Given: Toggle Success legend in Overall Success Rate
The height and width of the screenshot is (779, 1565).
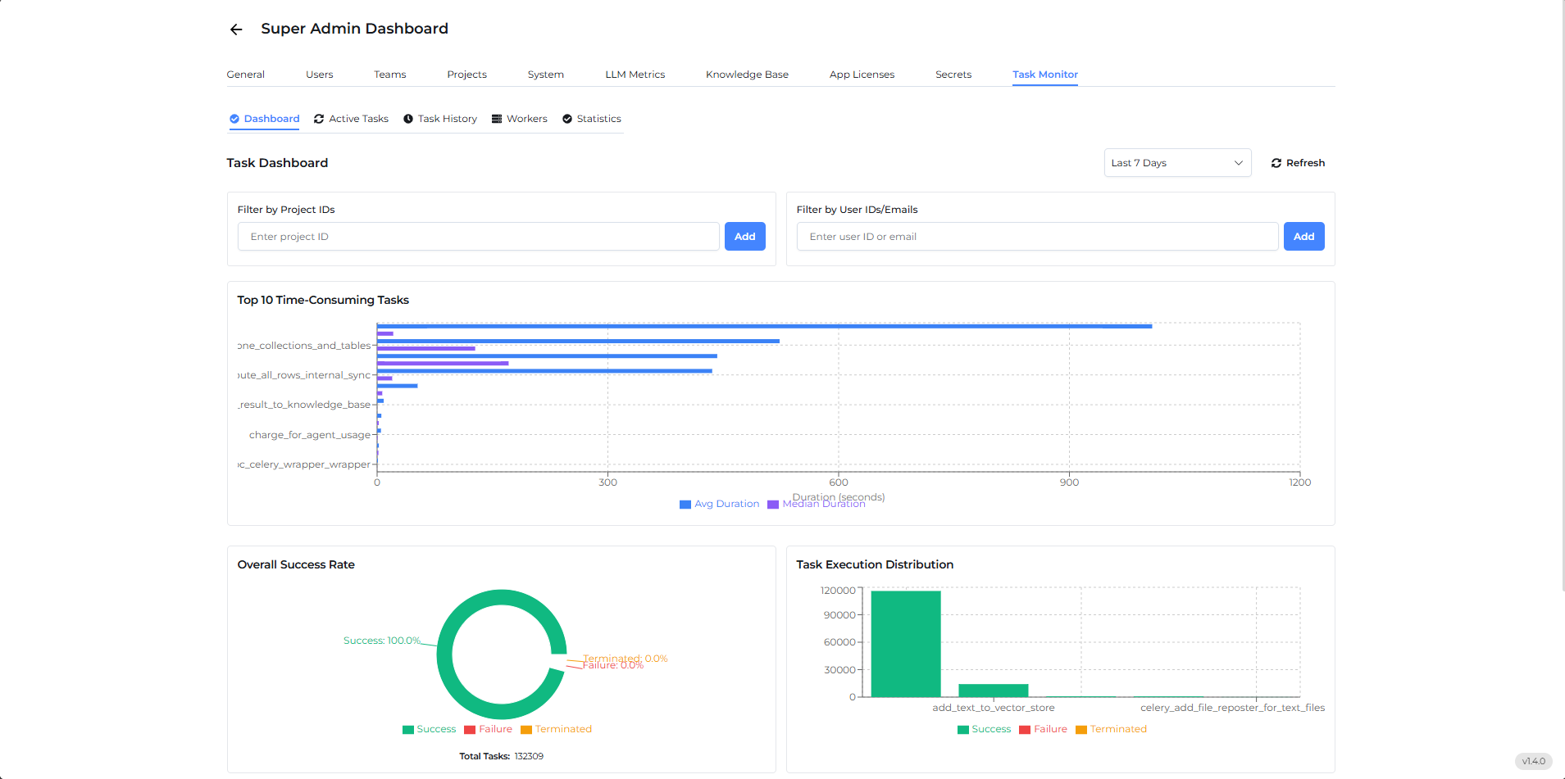Looking at the screenshot, I should pyautogui.click(x=430, y=729).
